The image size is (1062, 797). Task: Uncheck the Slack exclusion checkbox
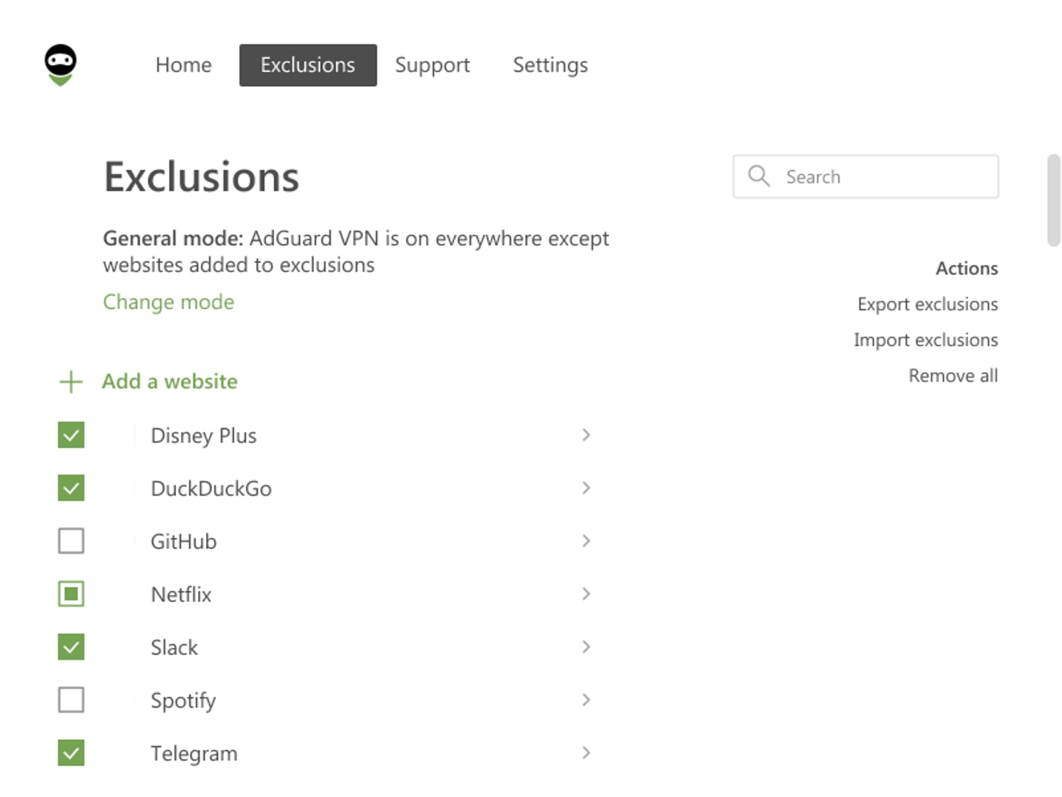click(x=71, y=647)
